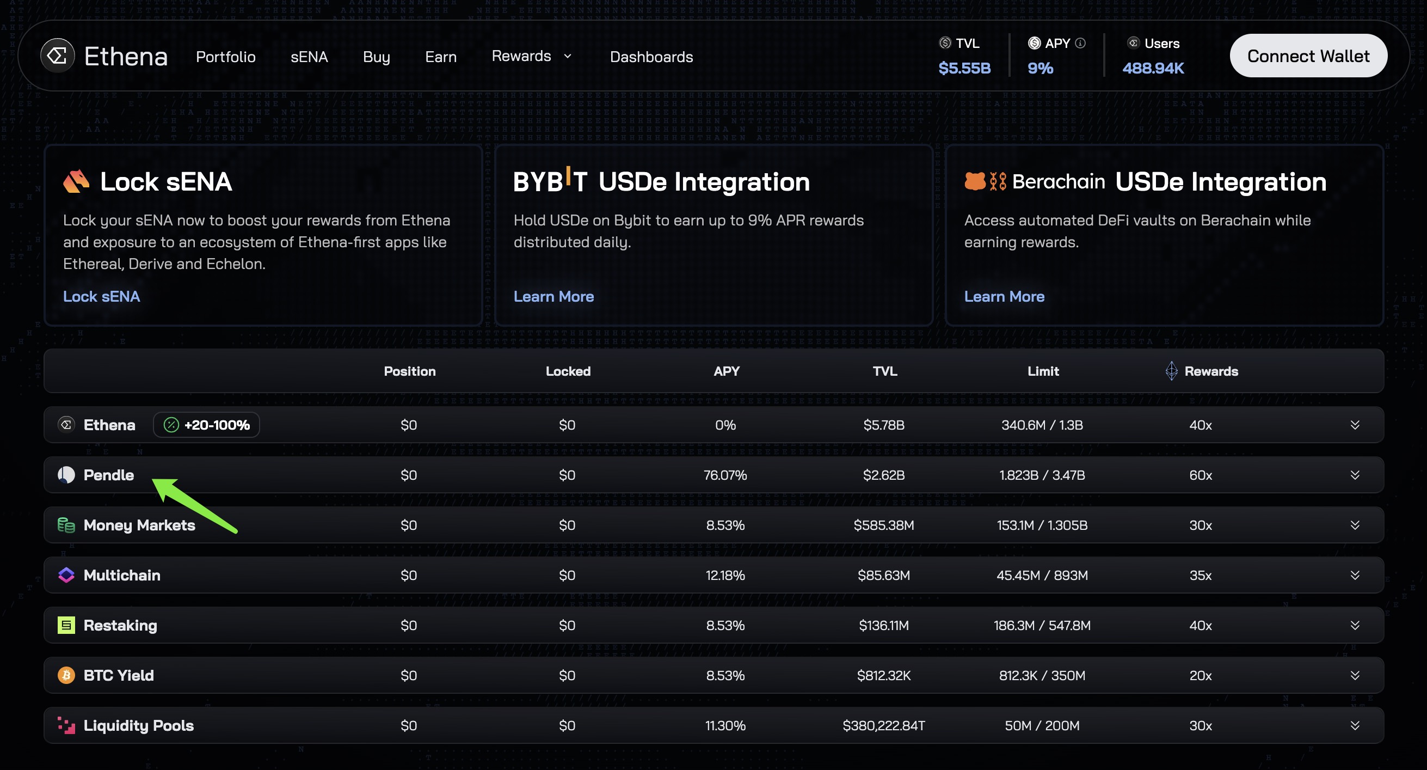Click the $5.55B TVL header value
1427x770 pixels.
click(x=964, y=68)
